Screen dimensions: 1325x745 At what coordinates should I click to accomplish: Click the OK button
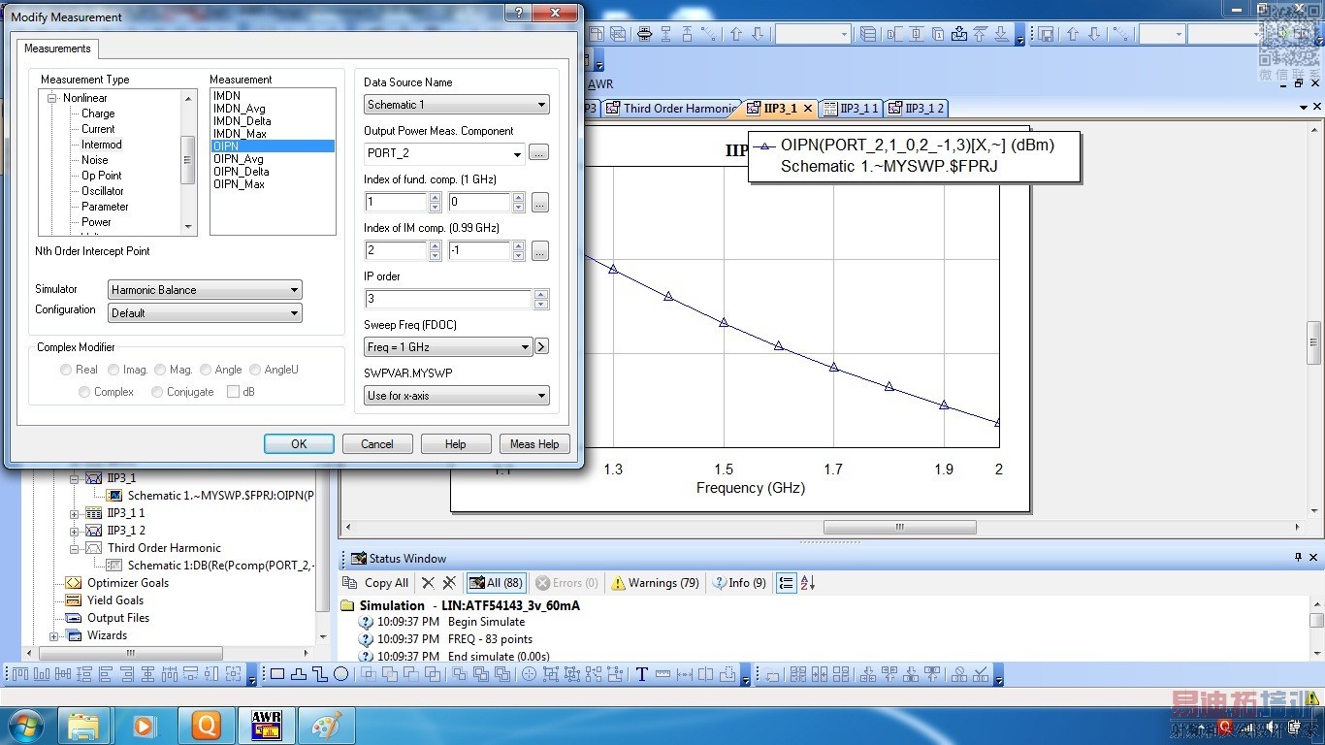[299, 444]
